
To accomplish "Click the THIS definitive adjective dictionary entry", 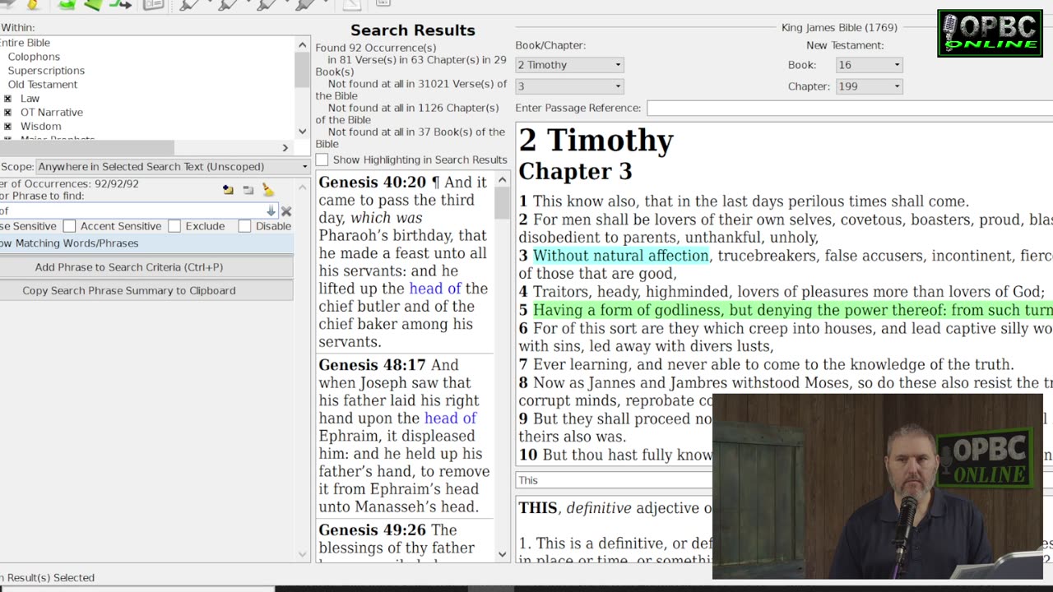I will click(x=615, y=508).
